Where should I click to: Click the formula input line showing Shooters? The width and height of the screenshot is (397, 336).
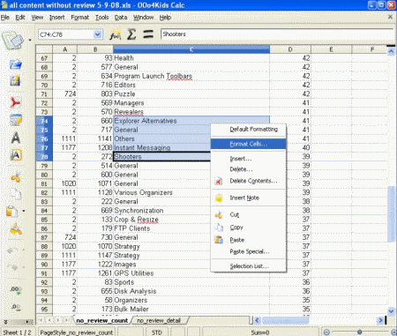point(277,34)
